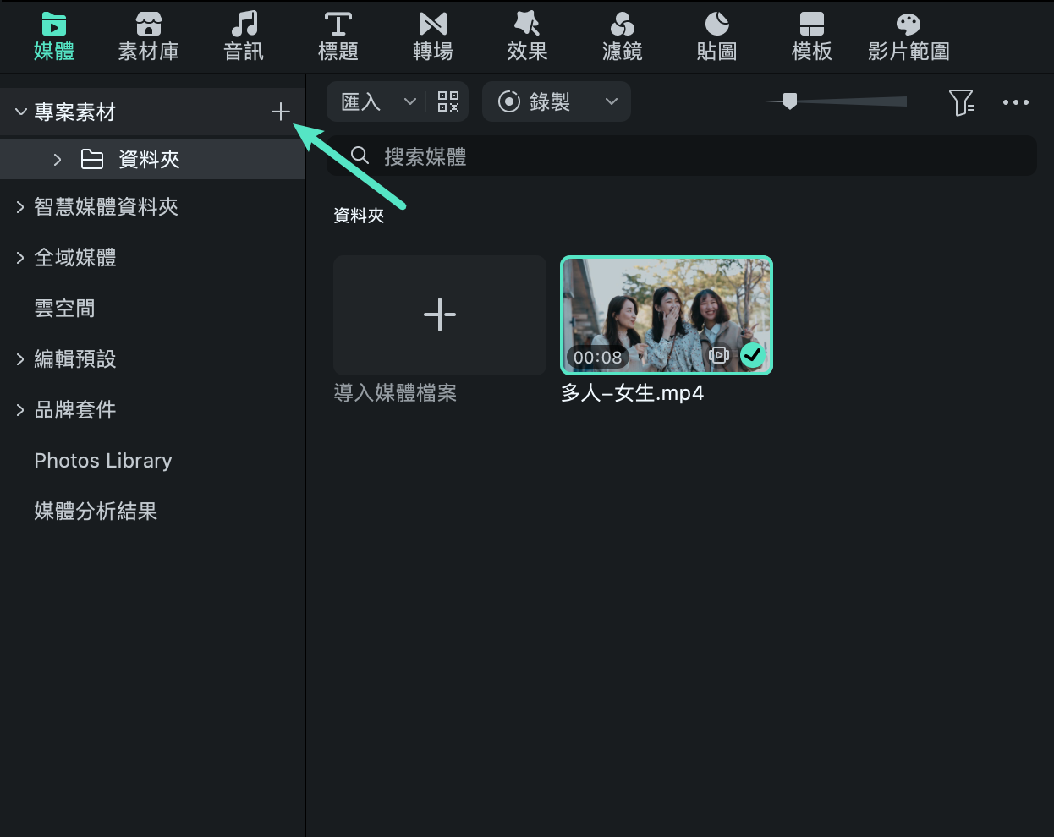1054x837 pixels.
Task: Click the folder icon beside 資料夾
Action: pyautogui.click(x=92, y=159)
